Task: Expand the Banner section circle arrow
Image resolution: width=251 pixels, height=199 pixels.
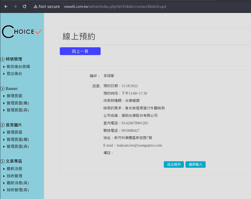Action: coord(3,89)
